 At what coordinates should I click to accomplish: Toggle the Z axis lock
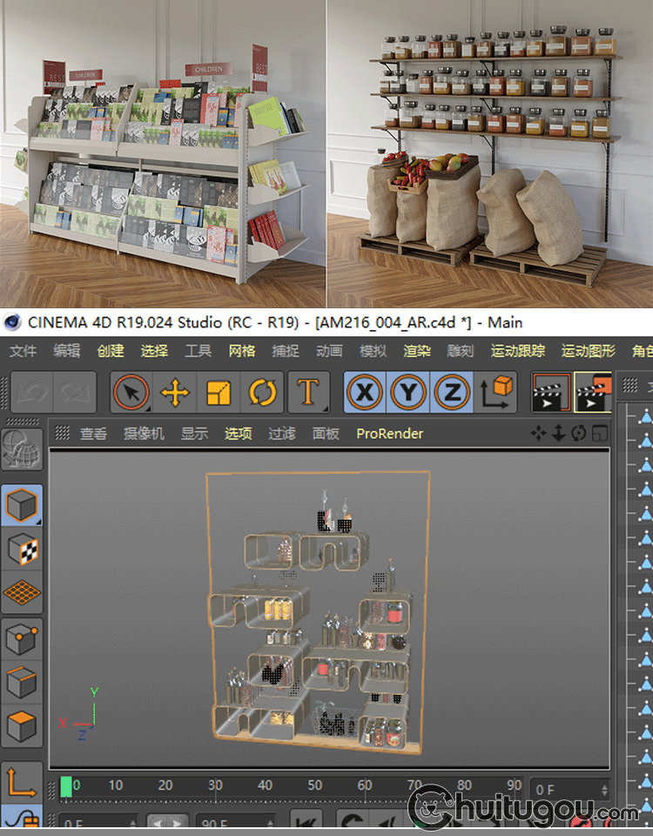(452, 393)
